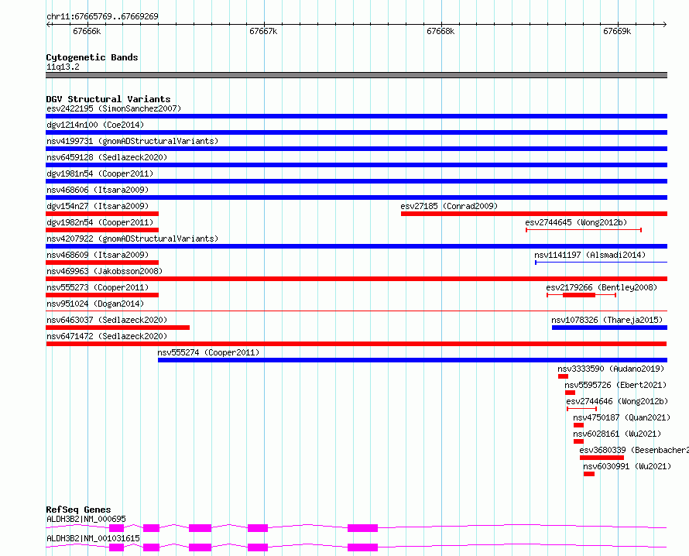Viewport: 689px width, 556px height.
Task: Click the blue bar under nsv1078326 (Thareja2015)
Action: tap(609, 328)
